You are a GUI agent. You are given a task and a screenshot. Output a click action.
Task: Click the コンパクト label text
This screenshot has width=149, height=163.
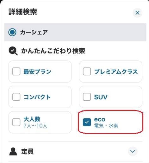coord(37,97)
